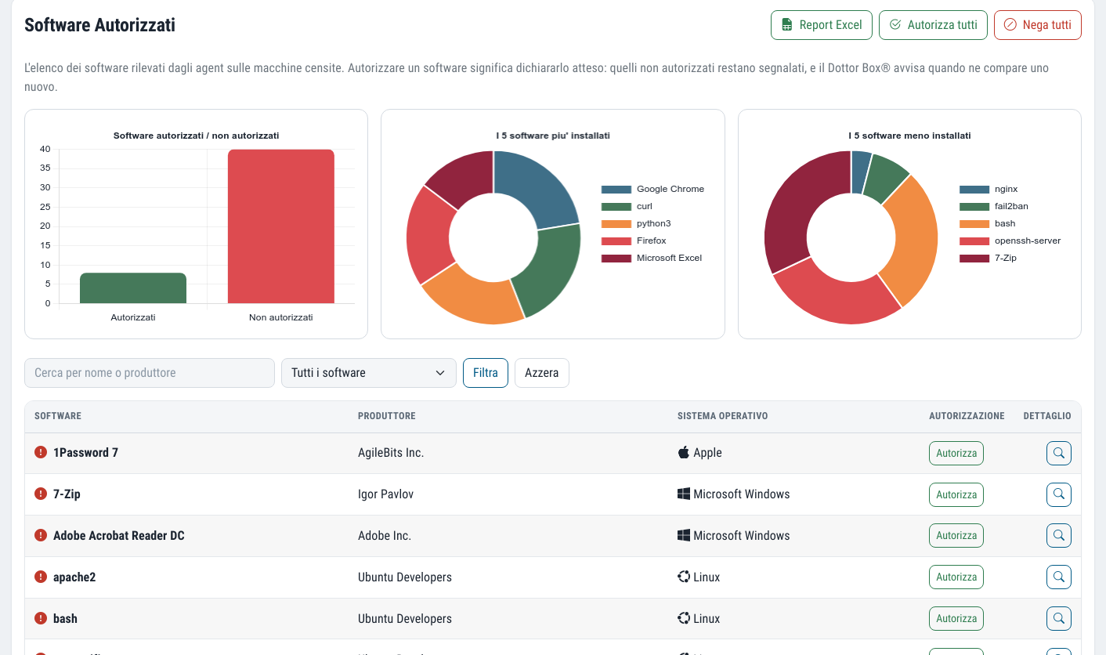The height and width of the screenshot is (655, 1106).
Task: Toggle Microsoft Excel legend swatch
Action: (616, 259)
